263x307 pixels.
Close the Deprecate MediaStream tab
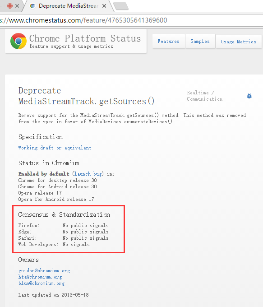pyautogui.click(x=104, y=6)
